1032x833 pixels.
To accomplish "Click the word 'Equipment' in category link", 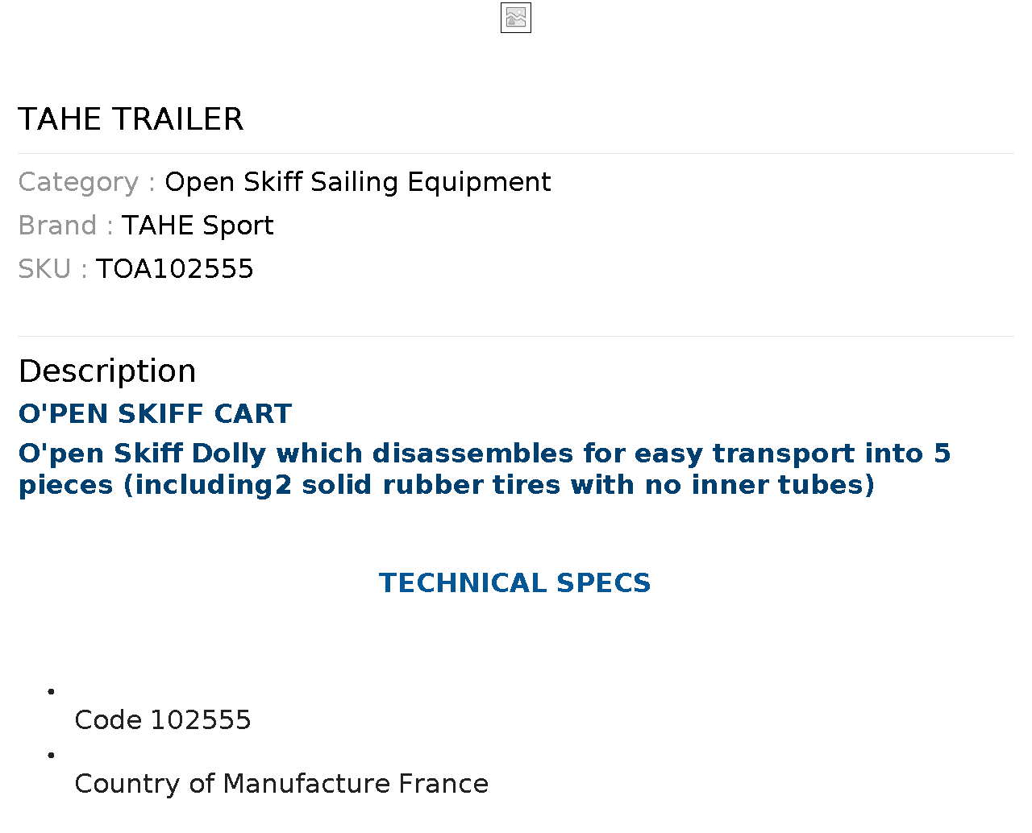I will coord(479,183).
